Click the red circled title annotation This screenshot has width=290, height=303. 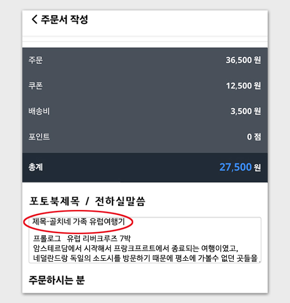pos(78,221)
